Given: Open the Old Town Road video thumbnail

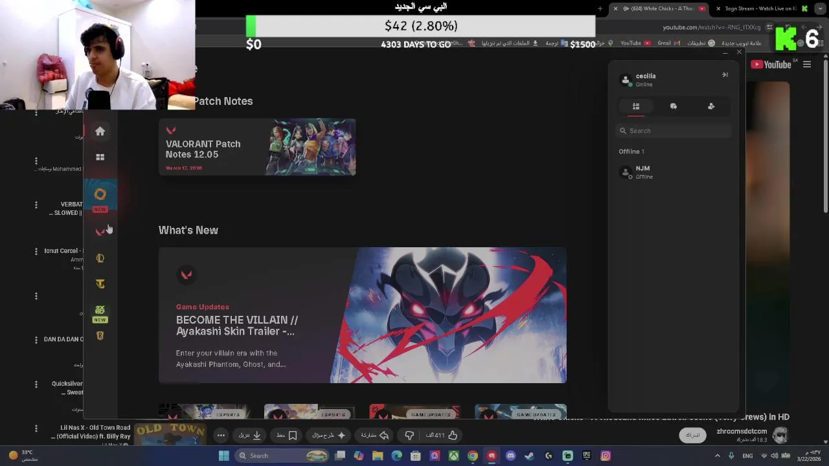Looking at the screenshot, I should 170,434.
